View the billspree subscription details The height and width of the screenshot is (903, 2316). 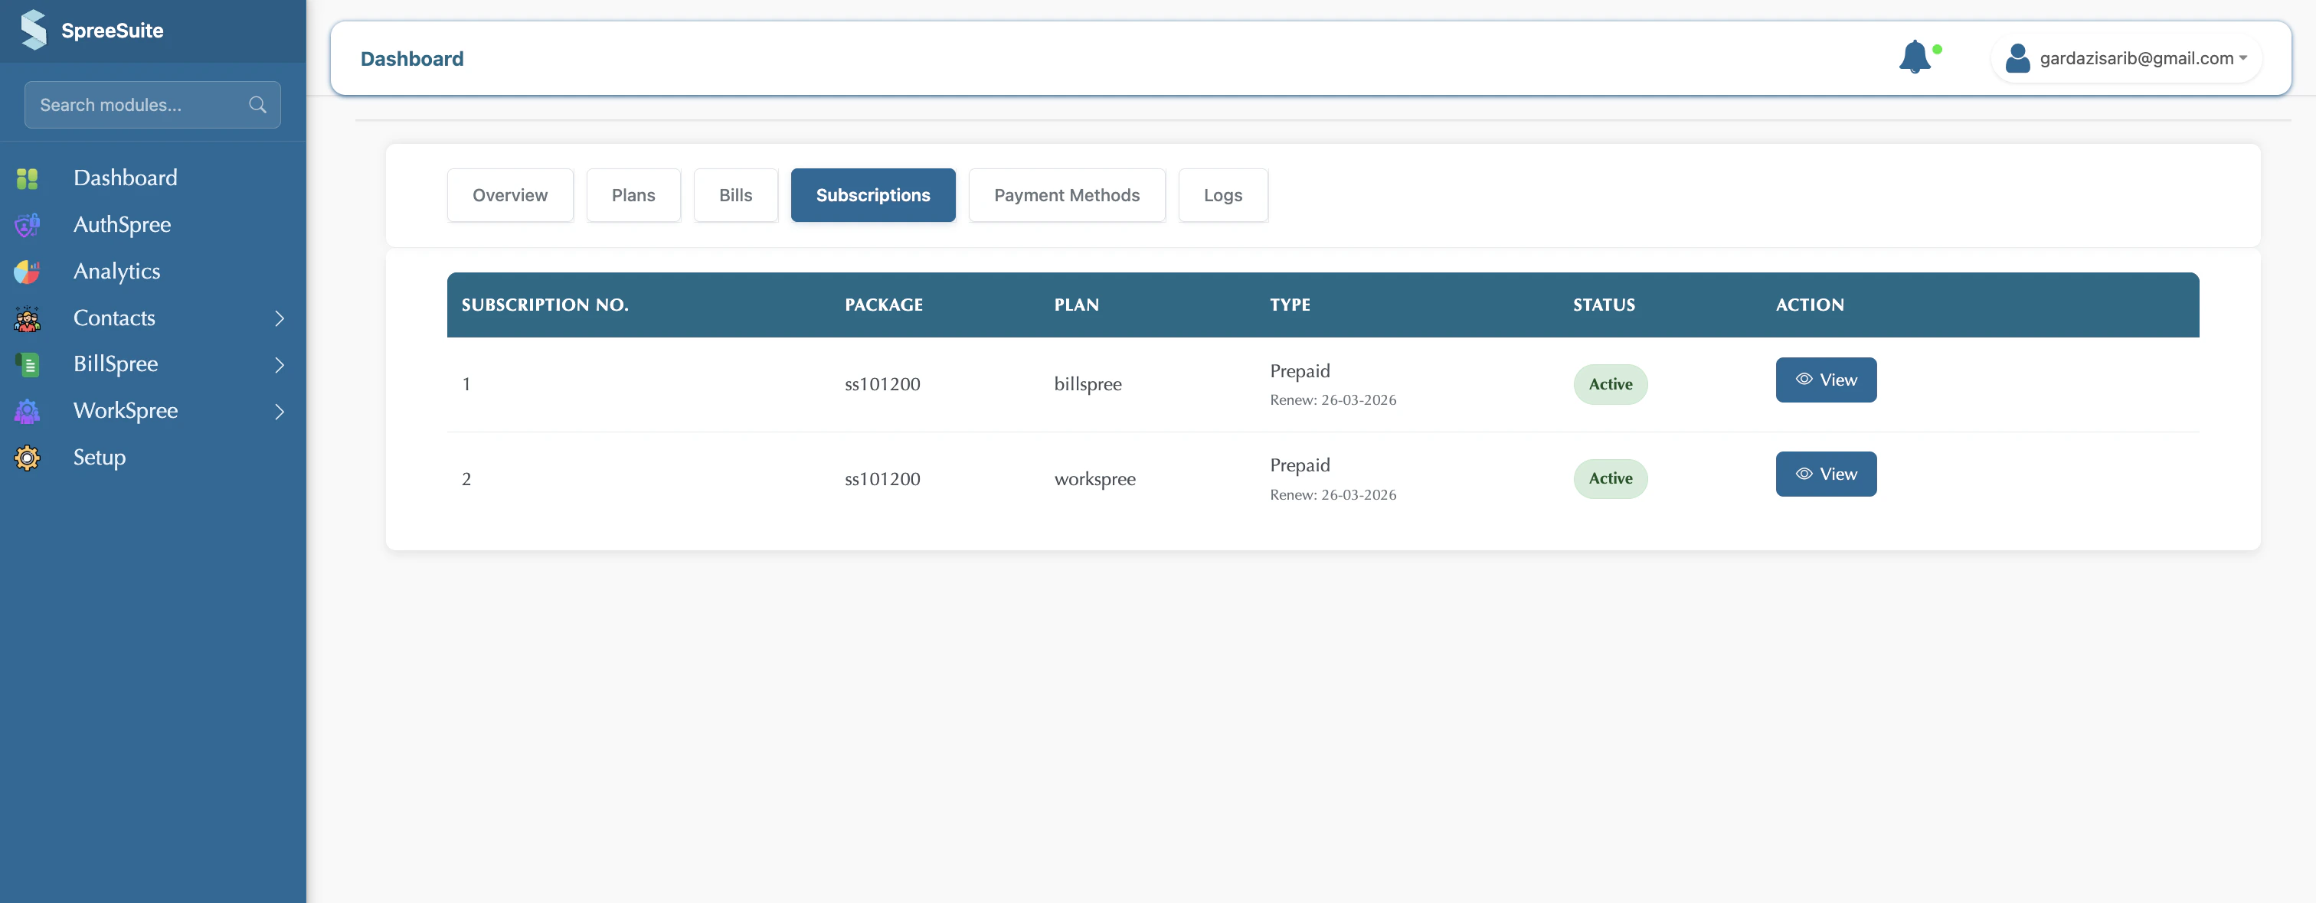(1825, 380)
